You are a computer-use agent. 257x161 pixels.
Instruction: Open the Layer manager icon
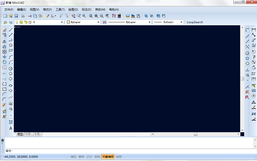click(5, 22)
